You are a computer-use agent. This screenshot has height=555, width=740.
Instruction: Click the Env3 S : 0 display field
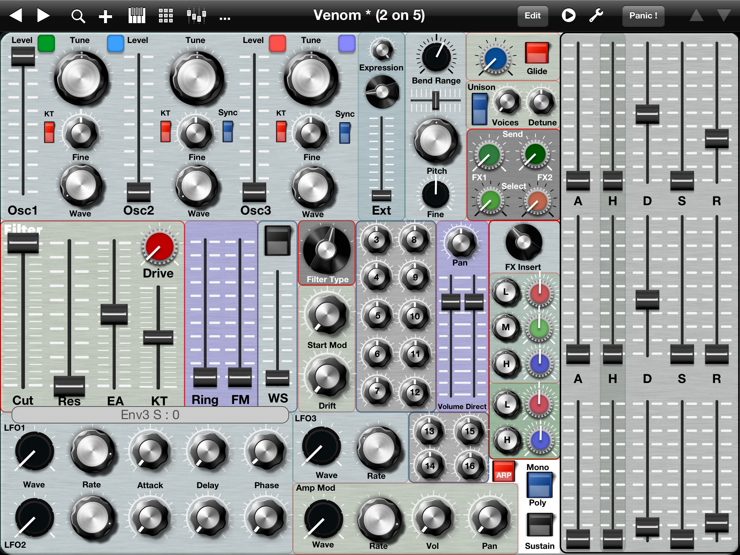click(x=150, y=415)
